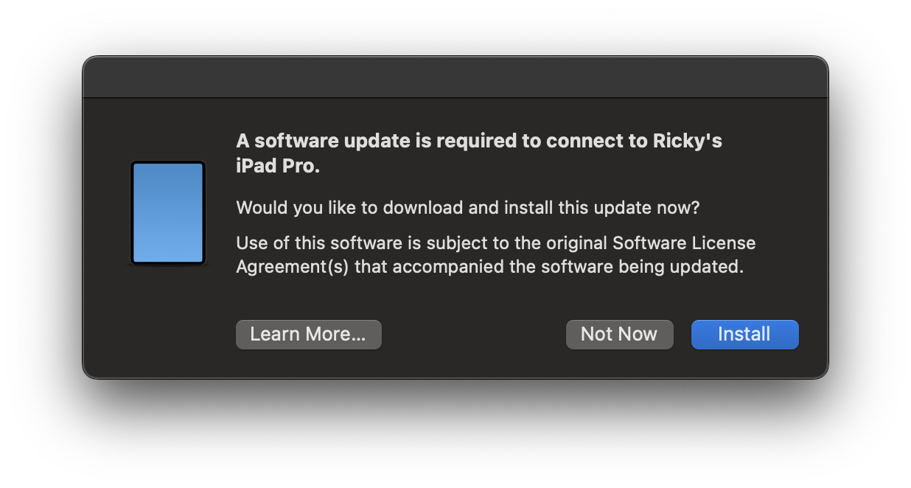Click the bold software update required heading

(x=479, y=153)
